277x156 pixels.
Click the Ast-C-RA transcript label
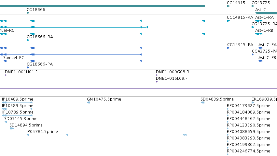click(264, 18)
